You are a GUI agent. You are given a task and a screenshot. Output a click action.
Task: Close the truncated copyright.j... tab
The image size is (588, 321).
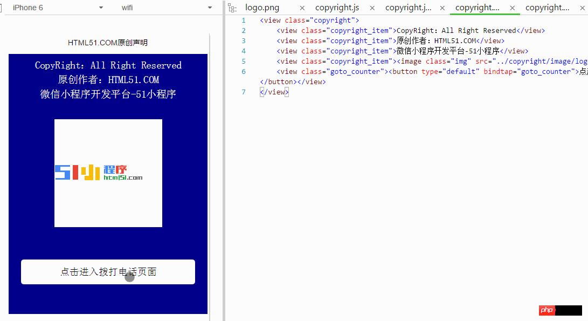point(442,8)
